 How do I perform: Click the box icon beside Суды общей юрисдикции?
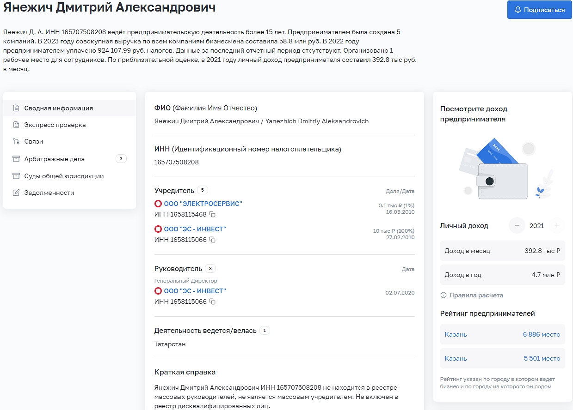click(x=16, y=176)
